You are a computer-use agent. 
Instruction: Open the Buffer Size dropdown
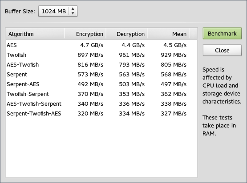coord(58,11)
